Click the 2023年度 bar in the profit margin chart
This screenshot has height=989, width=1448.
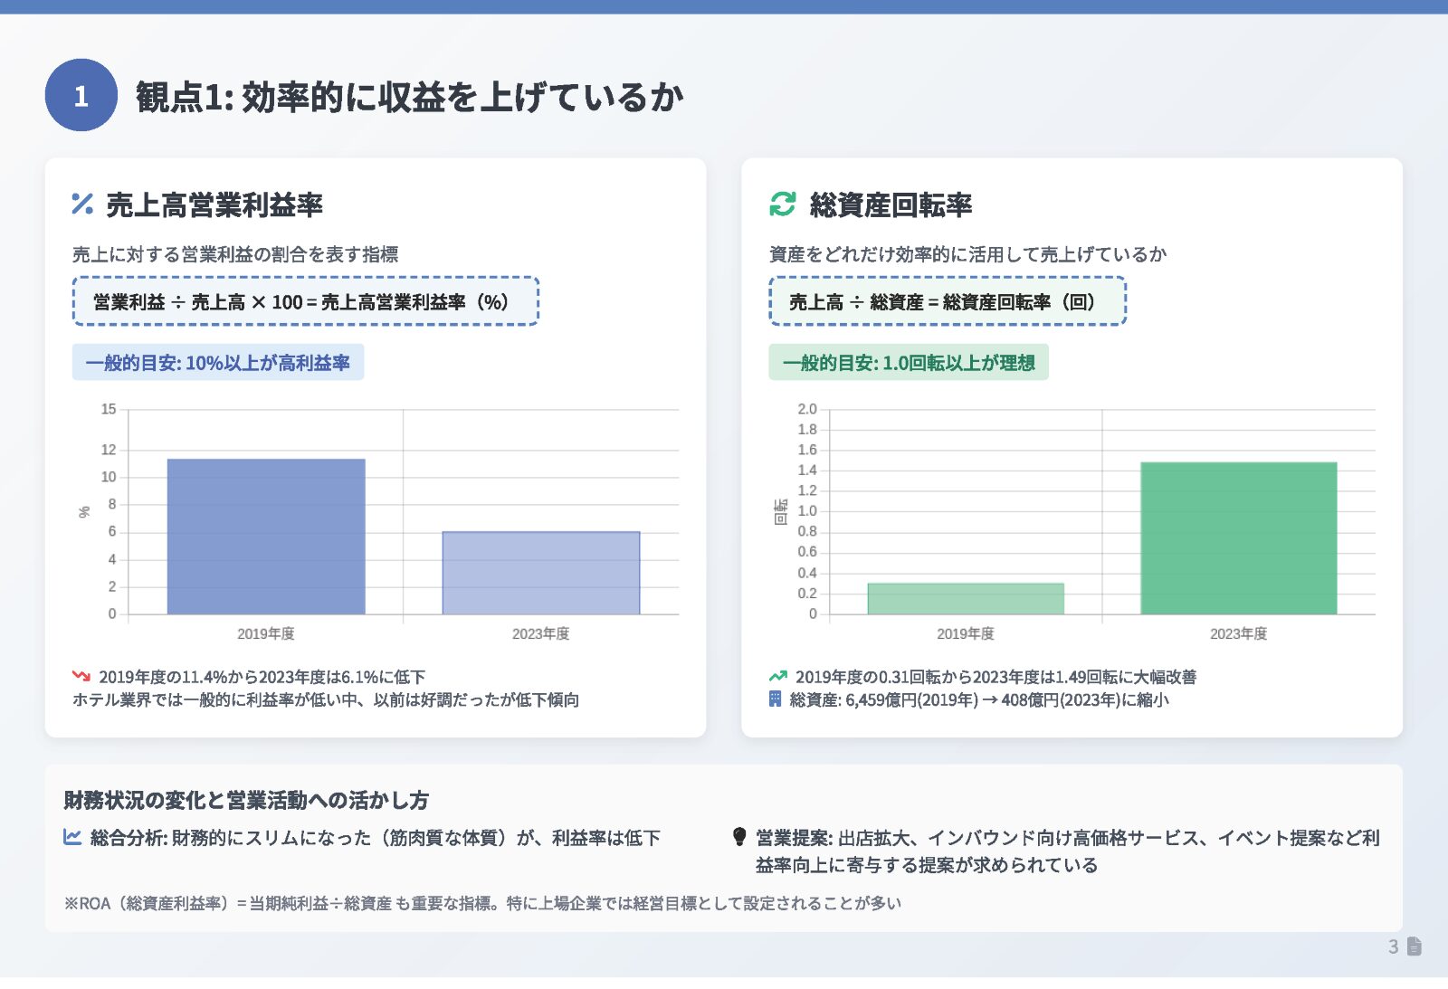541,573
